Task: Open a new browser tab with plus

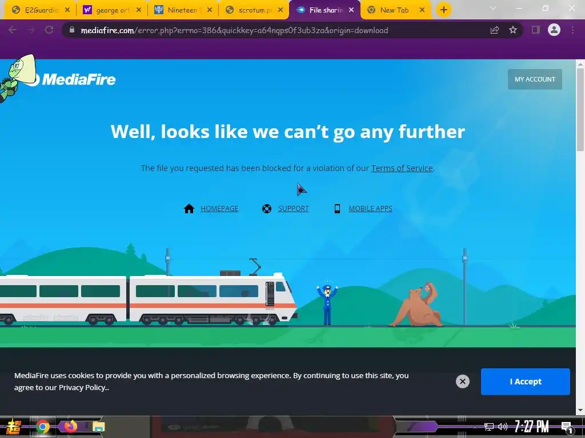Action: [x=443, y=10]
